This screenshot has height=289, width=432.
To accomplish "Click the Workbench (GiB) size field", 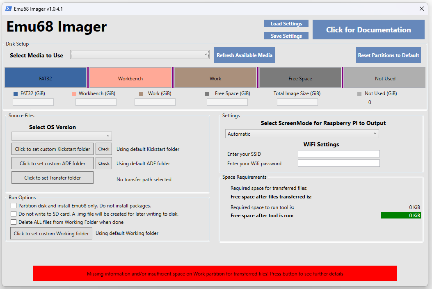I will tap(96, 102).
